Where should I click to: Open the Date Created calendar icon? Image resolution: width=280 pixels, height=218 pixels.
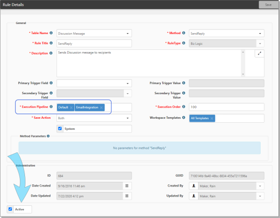pos(127,186)
